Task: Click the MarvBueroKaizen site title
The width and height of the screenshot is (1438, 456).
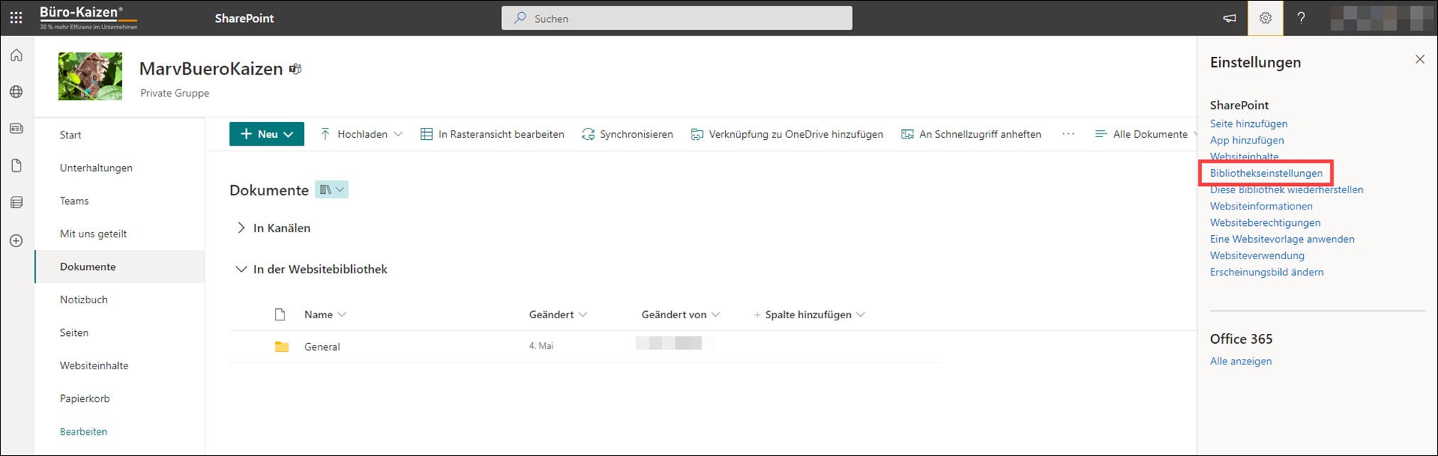Action: coord(211,69)
